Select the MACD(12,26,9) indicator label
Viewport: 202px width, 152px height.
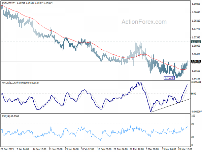coord(10,83)
